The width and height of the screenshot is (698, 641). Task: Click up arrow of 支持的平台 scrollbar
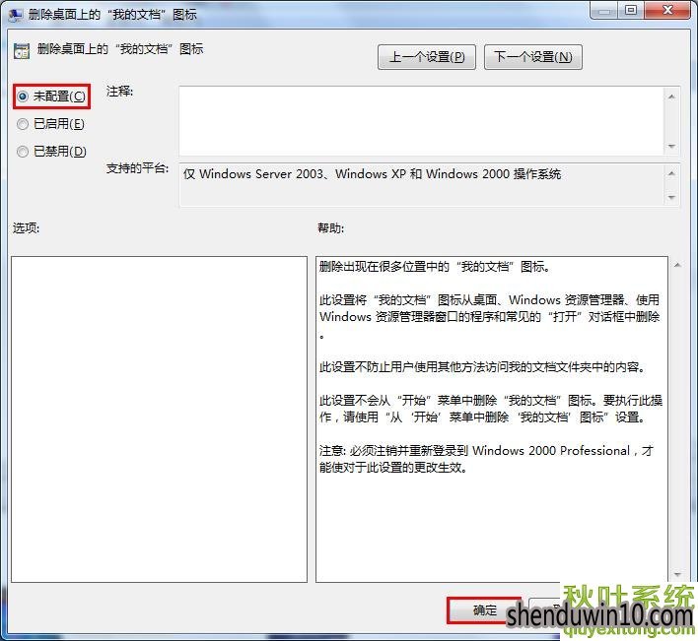[671, 173]
